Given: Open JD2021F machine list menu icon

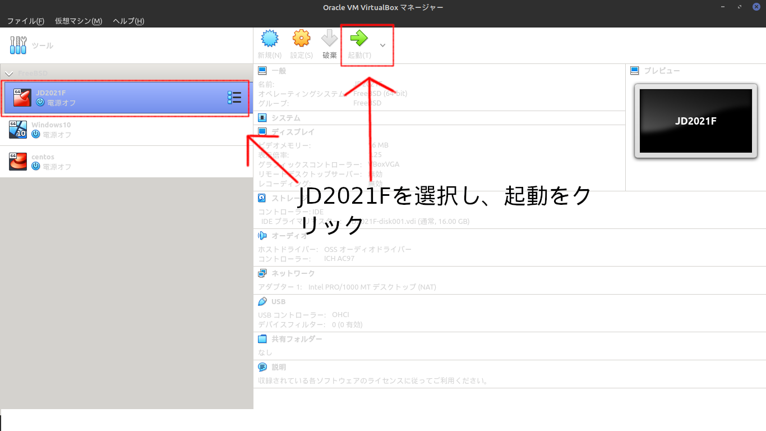Looking at the screenshot, I should pos(234,98).
